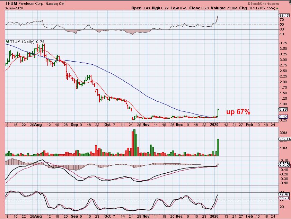Click the stochastic 20 axis level
The width and height of the screenshot is (291, 219).
tap(282, 207)
